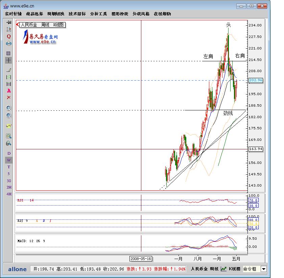Image resolution: width=284 pixels, height=278 pixels.
Task: Click the red Q query icon
Action: point(9,37)
